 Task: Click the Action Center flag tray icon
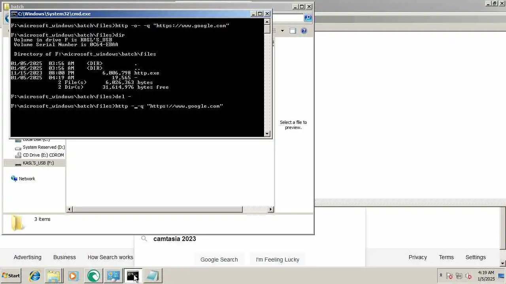coord(449,276)
